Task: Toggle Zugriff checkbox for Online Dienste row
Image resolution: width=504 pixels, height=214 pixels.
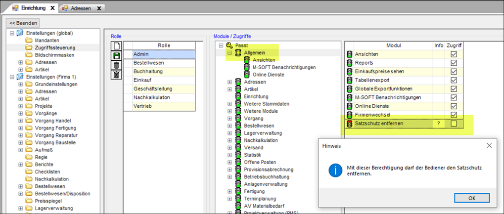Action: (x=454, y=106)
